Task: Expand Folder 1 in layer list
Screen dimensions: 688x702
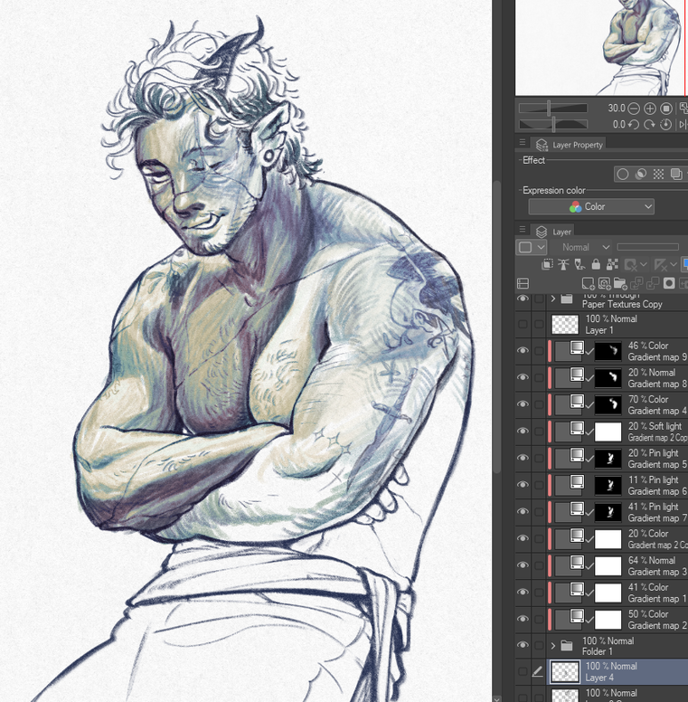Action: 552,646
